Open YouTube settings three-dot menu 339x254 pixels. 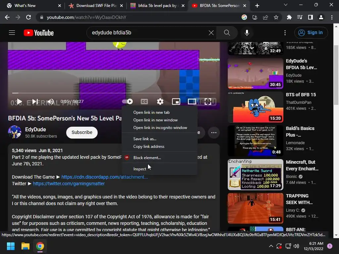tap(285, 33)
